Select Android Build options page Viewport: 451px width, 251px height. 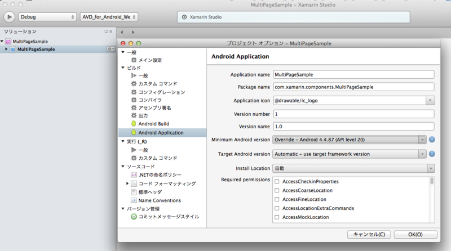coord(154,124)
